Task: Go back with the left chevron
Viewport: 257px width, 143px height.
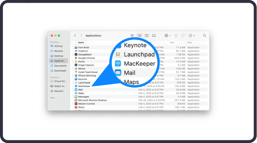Action: coord(75,36)
